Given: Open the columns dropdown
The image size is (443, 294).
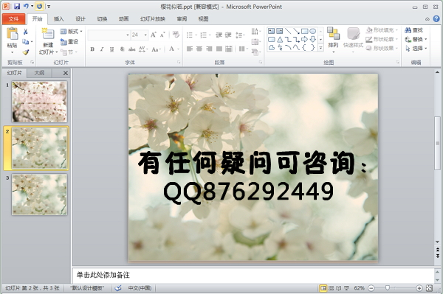Looking at the screenshot, I should click(x=243, y=49).
